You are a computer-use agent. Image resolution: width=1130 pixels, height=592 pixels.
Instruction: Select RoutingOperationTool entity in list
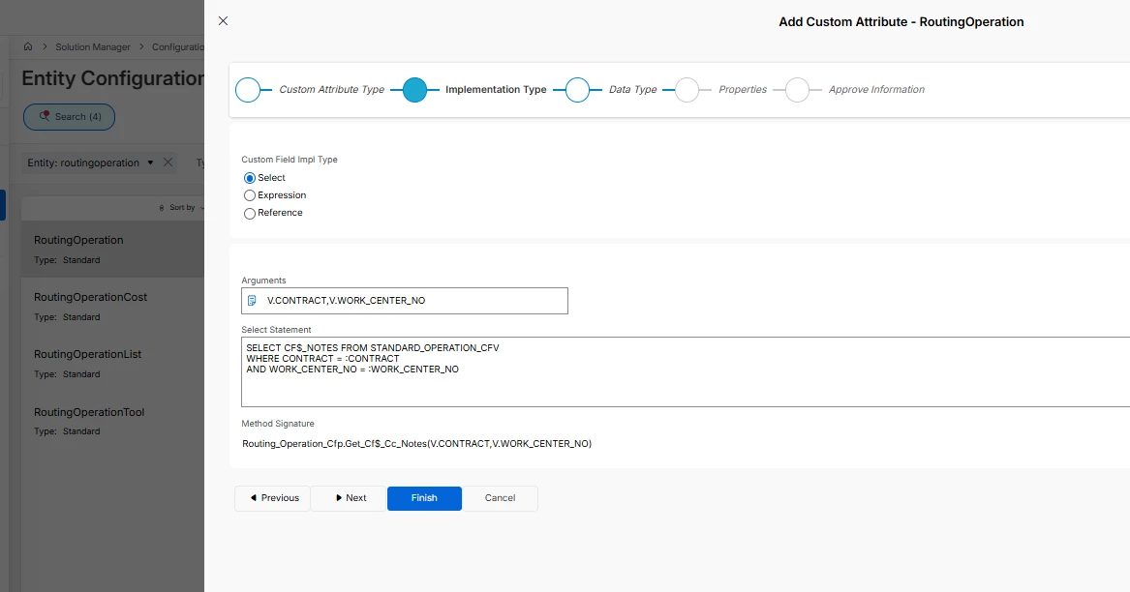[113, 422]
